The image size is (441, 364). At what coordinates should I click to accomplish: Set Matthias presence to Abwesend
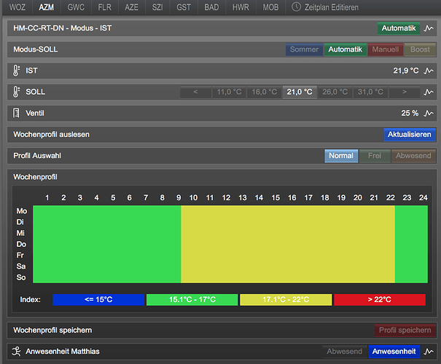pyautogui.click(x=345, y=352)
